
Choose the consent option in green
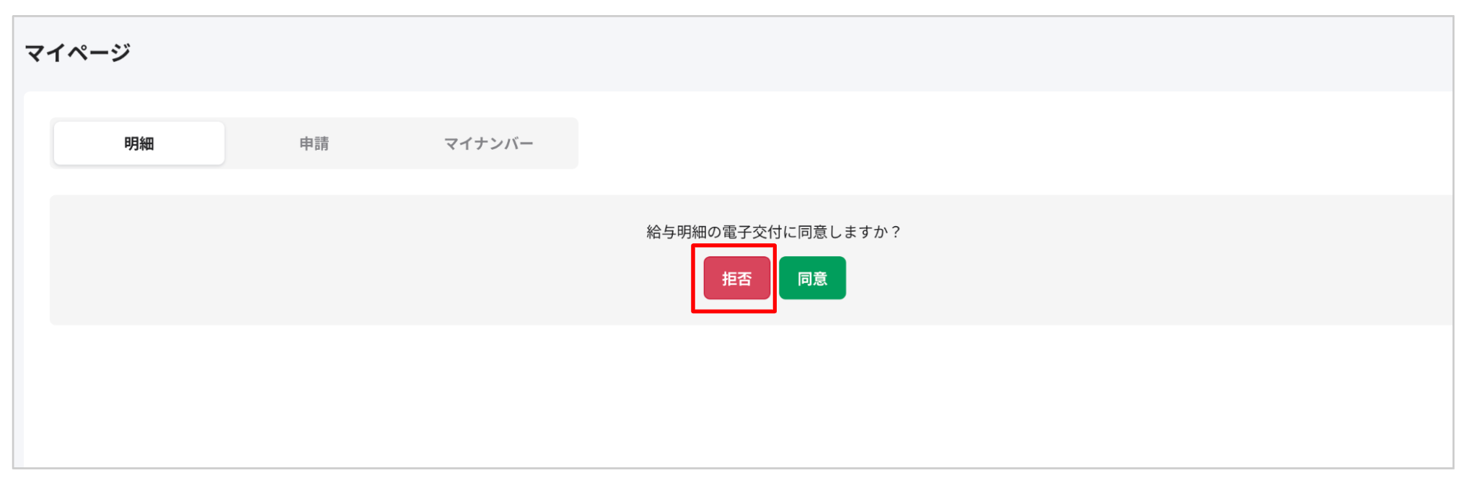point(812,278)
